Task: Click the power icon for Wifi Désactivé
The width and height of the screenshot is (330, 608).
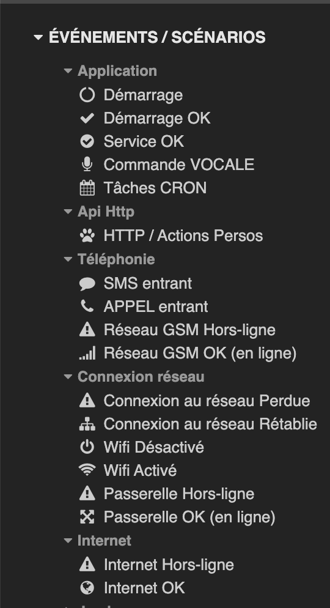Action: [x=87, y=447]
